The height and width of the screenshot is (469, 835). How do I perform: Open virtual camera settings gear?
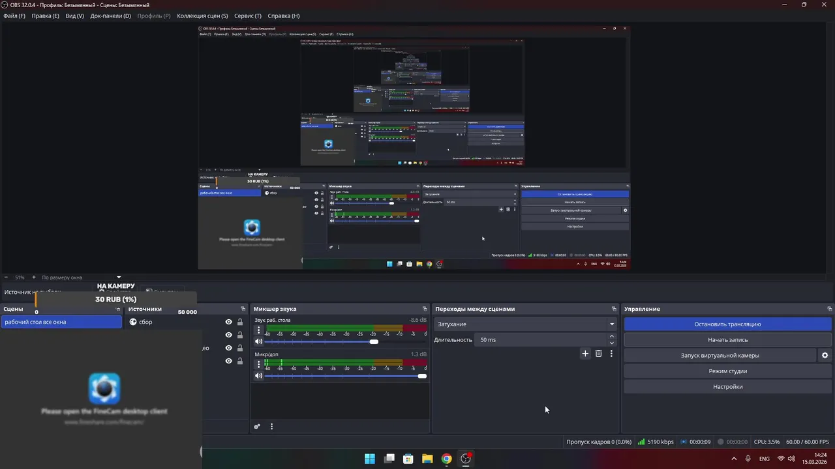pos(825,356)
